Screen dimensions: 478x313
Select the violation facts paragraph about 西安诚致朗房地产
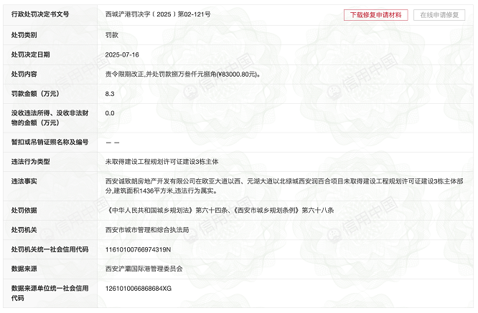tap(284, 186)
